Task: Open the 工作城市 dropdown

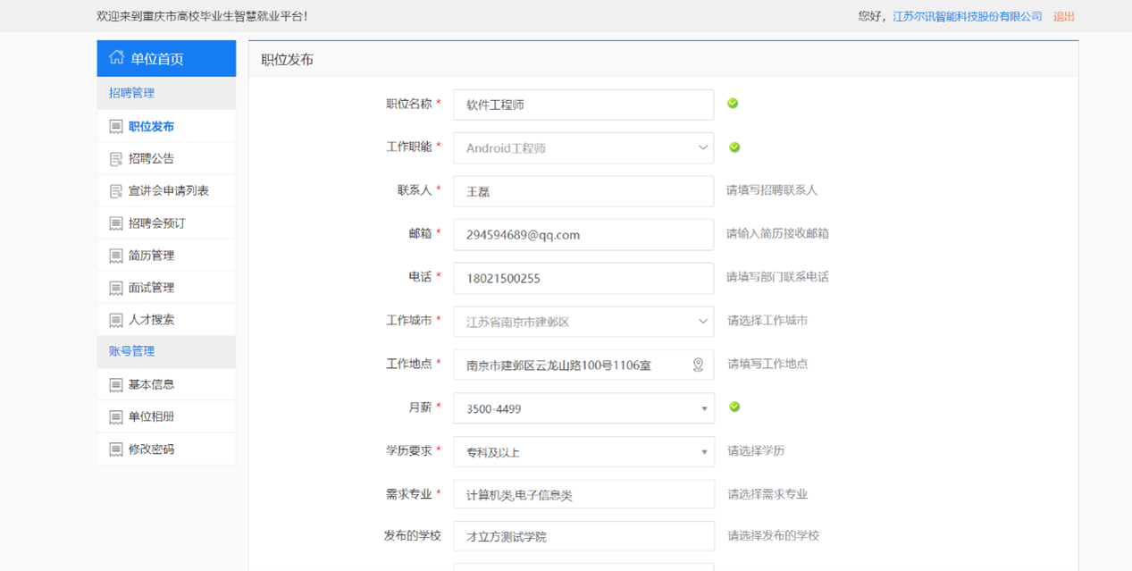Action: click(702, 322)
